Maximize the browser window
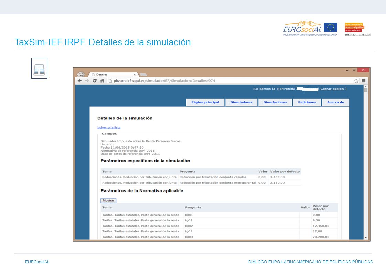The height and width of the screenshot is (273, 386). [x=354, y=70]
